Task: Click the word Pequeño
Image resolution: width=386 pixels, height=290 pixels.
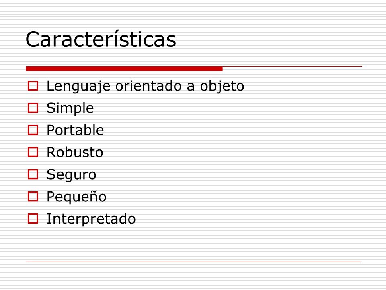Action: tap(76, 197)
